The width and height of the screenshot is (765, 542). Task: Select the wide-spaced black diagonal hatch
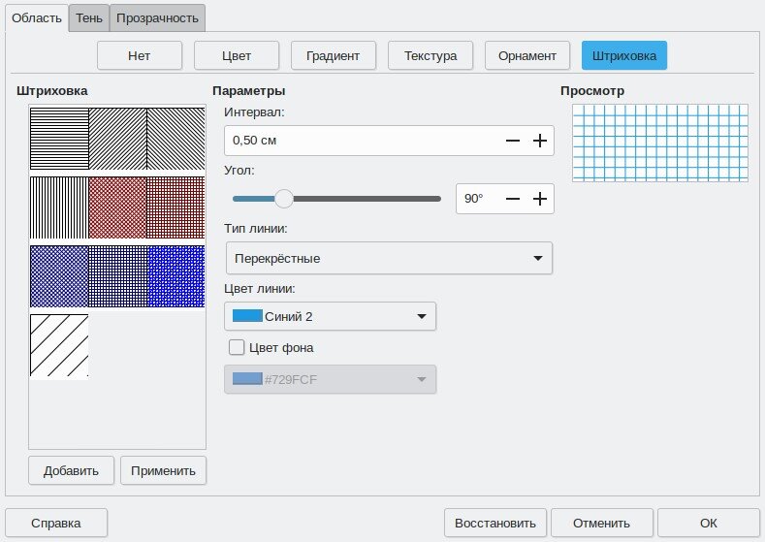[59, 345]
